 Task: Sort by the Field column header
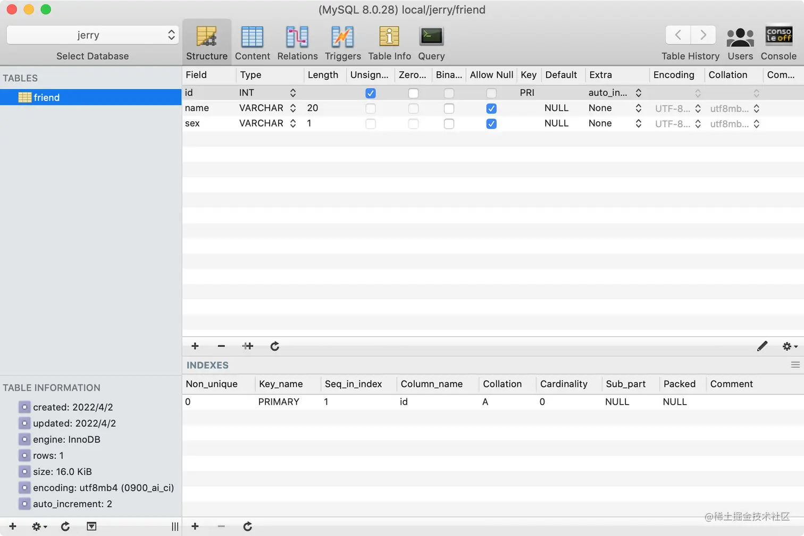pos(209,75)
